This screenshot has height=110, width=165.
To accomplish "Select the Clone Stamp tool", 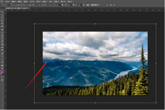I will [x=2, y=36].
